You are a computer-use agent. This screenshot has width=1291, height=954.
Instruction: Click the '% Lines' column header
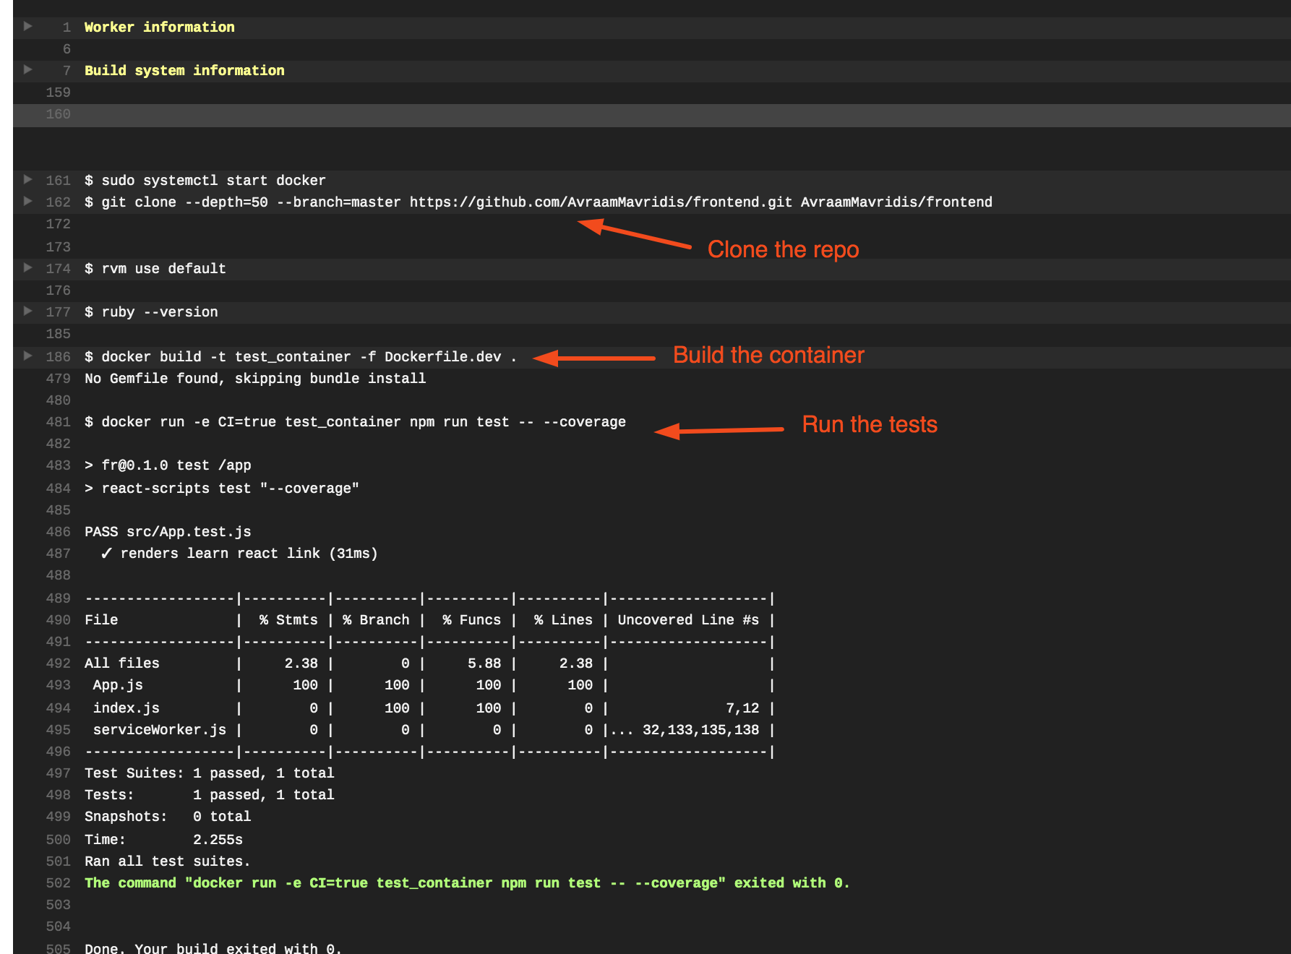click(563, 620)
